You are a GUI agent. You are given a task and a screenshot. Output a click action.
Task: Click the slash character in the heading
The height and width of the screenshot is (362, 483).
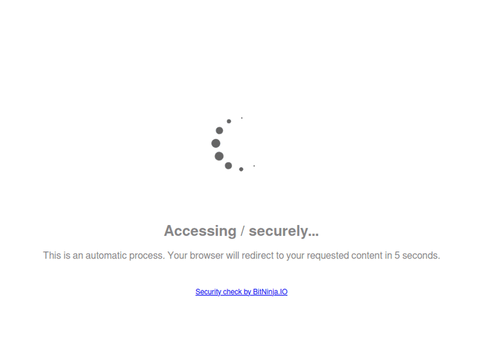click(243, 231)
